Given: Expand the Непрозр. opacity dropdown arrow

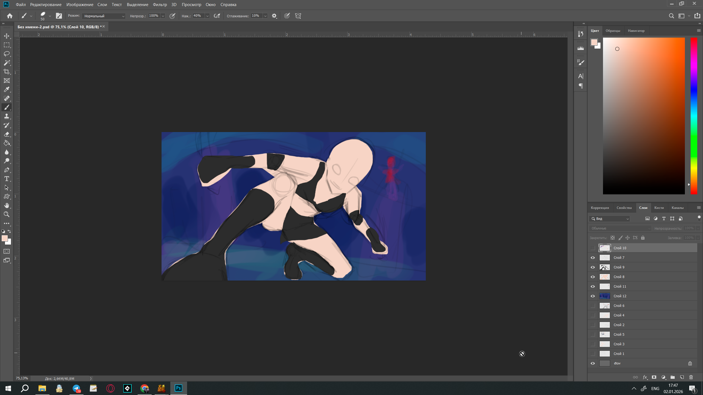Looking at the screenshot, I should [163, 16].
